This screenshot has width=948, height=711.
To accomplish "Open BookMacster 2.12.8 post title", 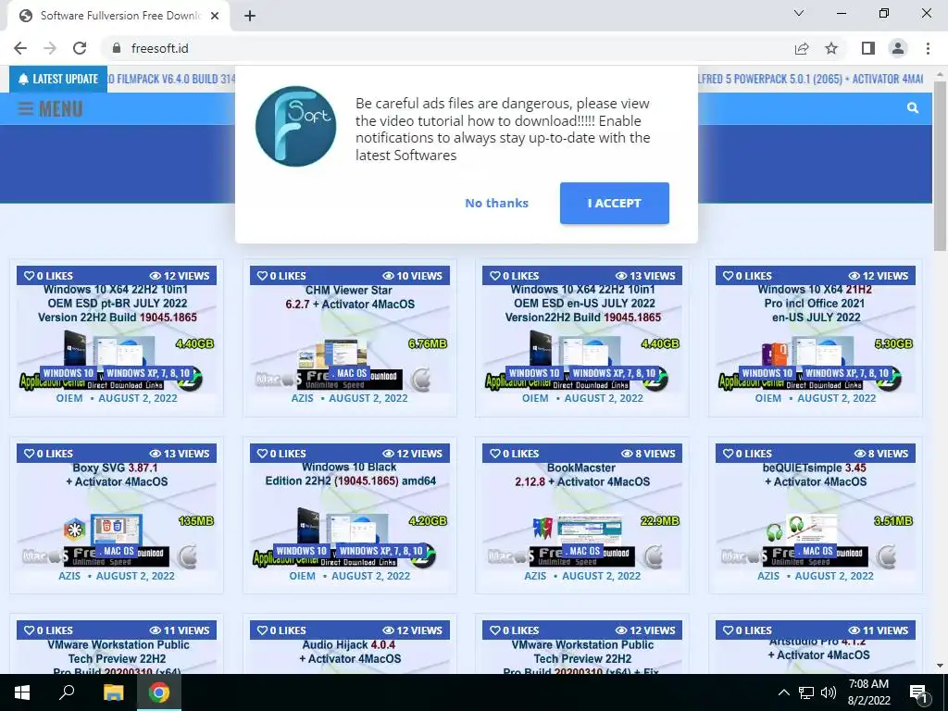I will (582, 475).
